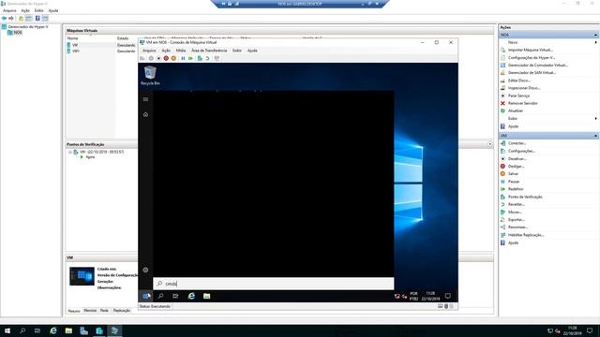Click the Start button inside the VM

pos(146,296)
